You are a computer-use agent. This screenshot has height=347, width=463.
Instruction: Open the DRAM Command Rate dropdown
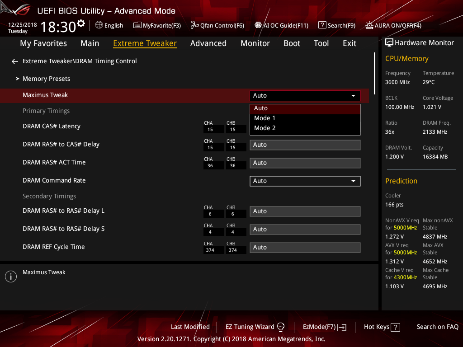[305, 181]
